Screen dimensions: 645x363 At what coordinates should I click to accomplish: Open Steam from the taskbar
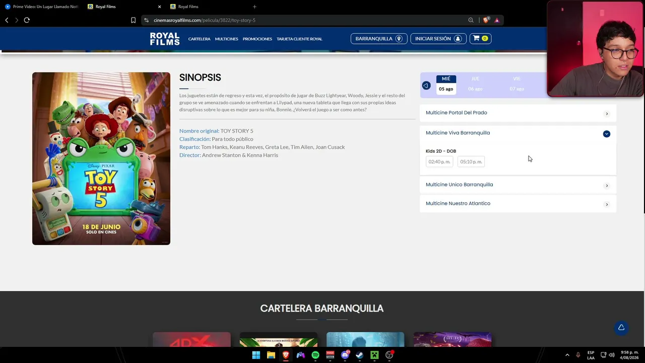click(x=359, y=355)
